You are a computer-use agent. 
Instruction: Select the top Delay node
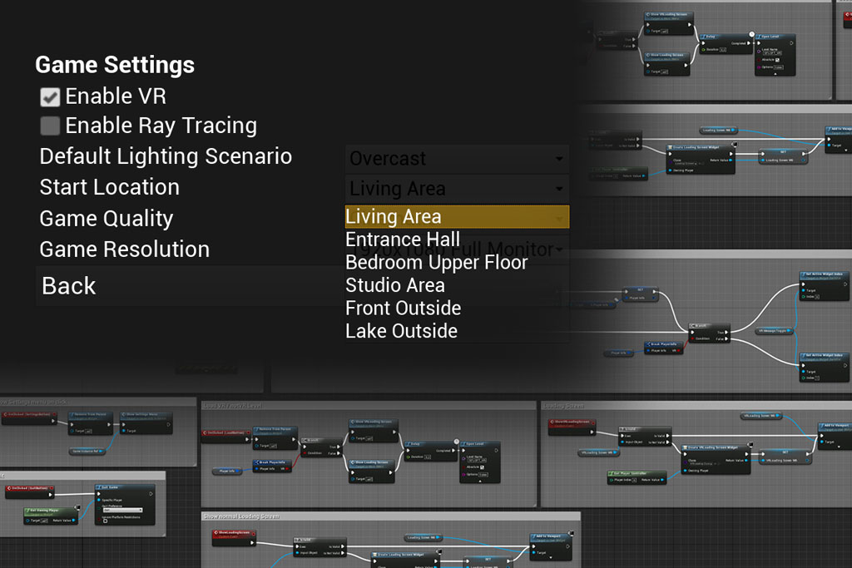[715, 37]
